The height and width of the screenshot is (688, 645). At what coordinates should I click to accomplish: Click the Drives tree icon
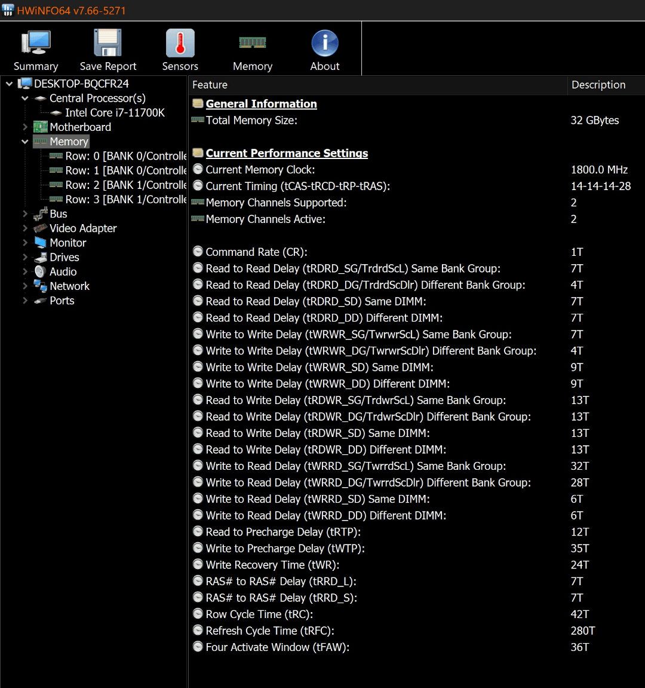[x=41, y=257]
